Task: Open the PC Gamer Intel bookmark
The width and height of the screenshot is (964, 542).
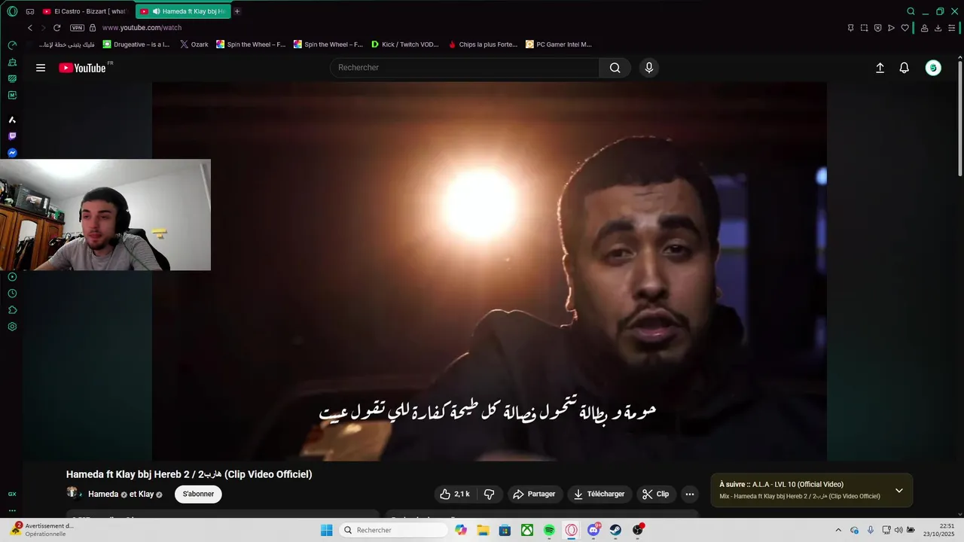Action: pos(559,44)
